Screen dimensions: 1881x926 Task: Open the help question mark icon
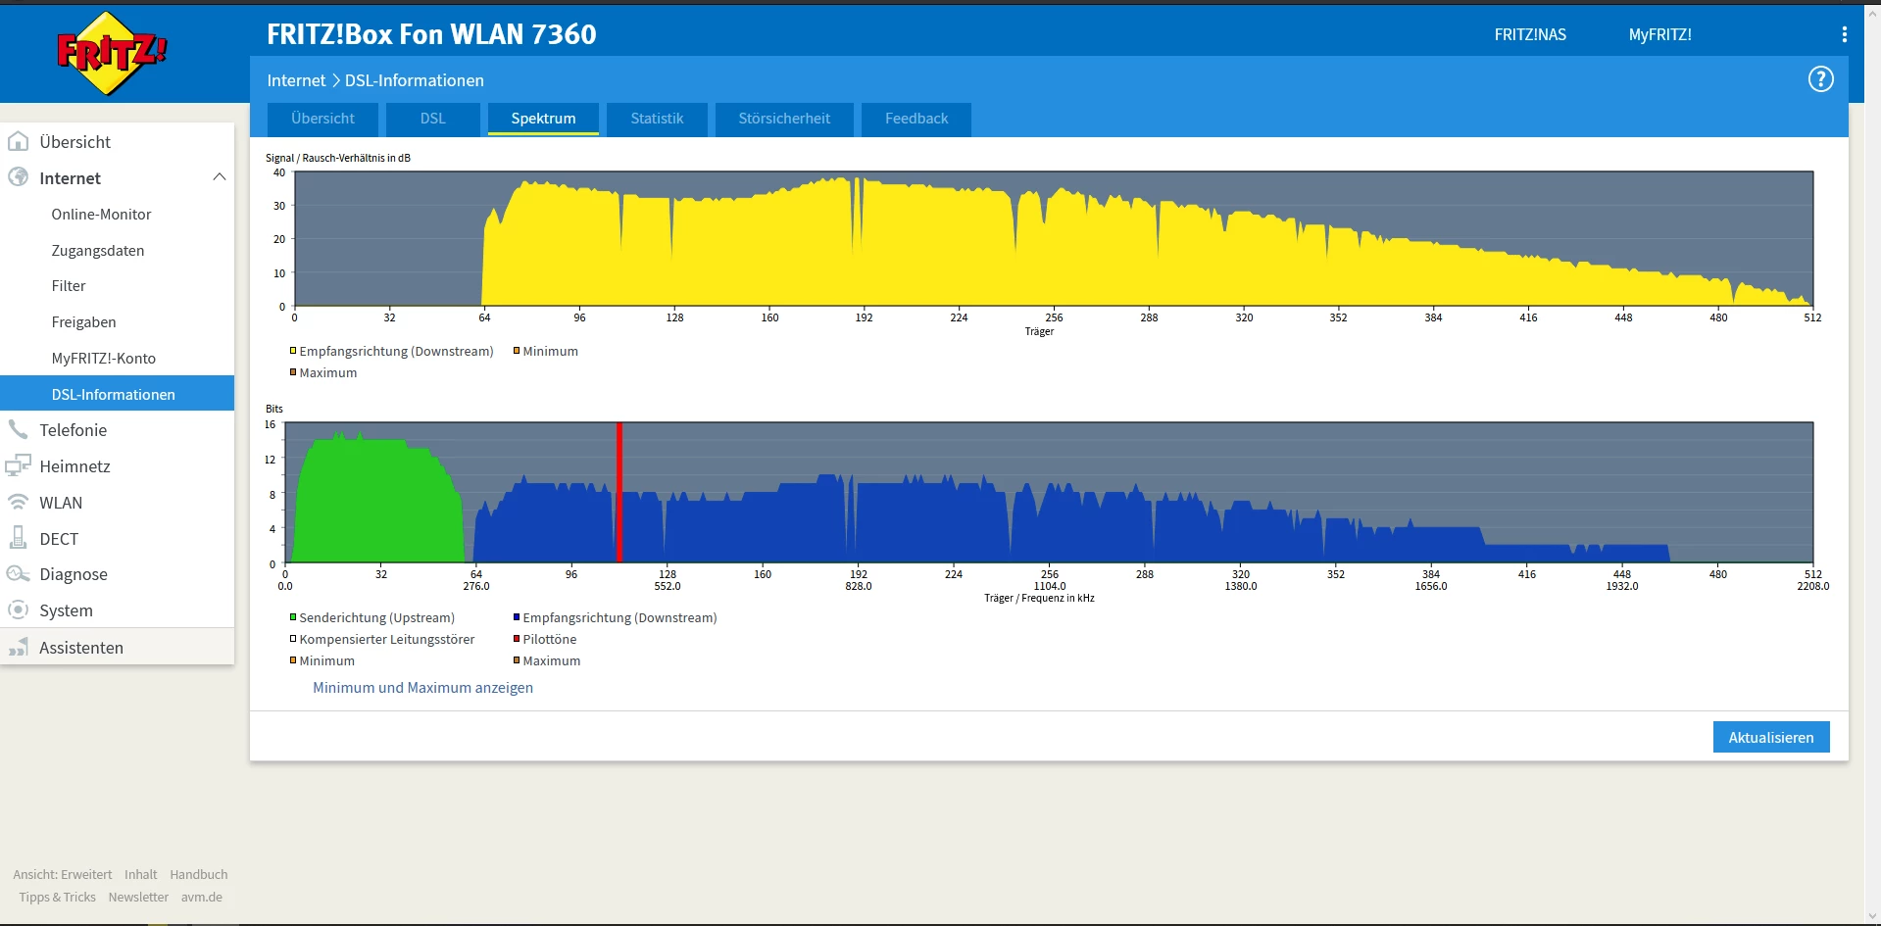coord(1820,79)
